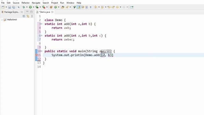Select the Demo.java editor tab

(45, 12)
